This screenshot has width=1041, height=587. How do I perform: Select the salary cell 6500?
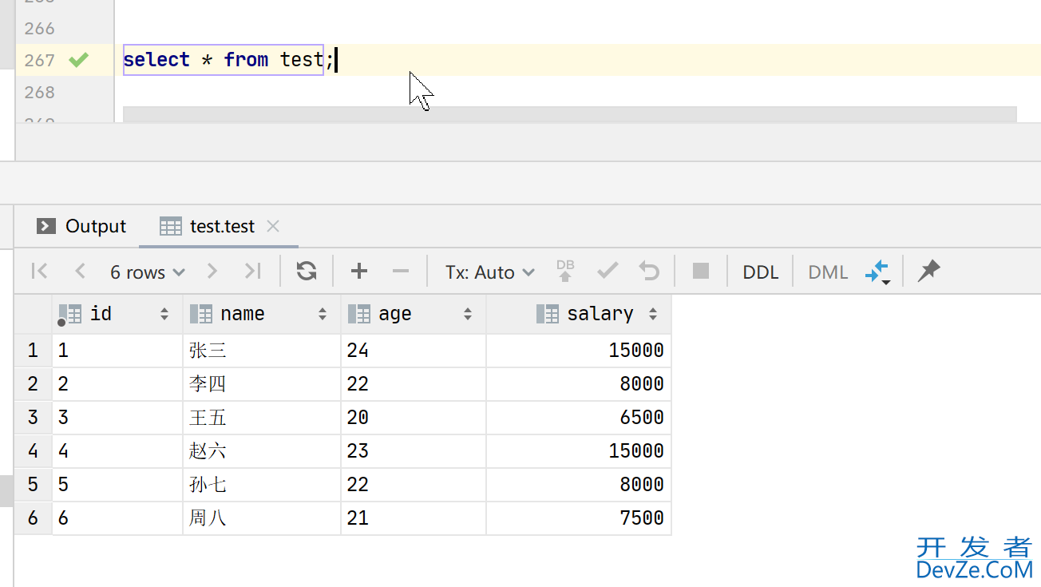[579, 417]
